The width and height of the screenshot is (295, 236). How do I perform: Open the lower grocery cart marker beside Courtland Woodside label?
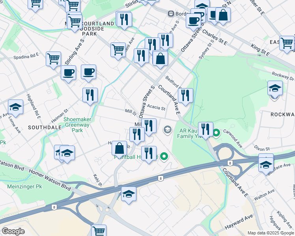75,22
